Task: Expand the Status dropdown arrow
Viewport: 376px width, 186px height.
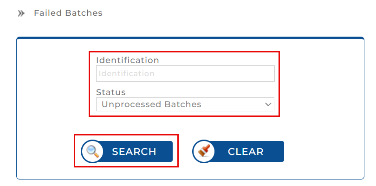Action: click(x=268, y=104)
